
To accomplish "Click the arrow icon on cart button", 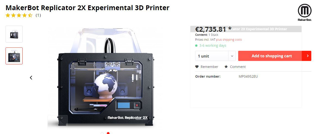I will [x=308, y=56].
